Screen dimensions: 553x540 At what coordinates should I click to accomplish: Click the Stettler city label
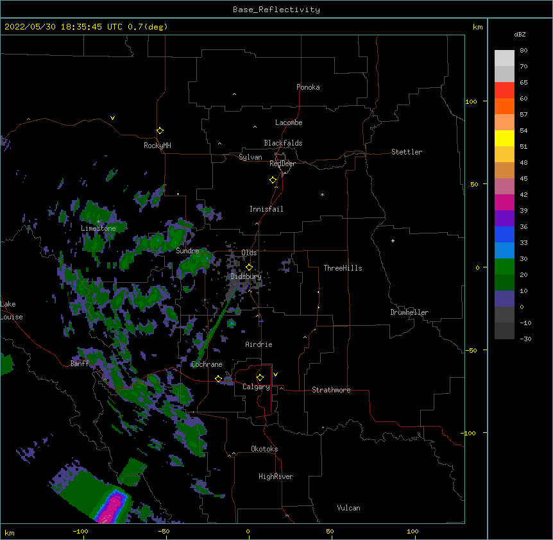(407, 152)
